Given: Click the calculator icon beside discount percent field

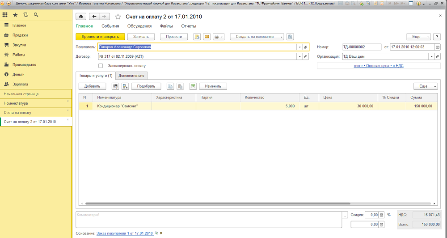Looking at the screenshot, I should (381, 215).
